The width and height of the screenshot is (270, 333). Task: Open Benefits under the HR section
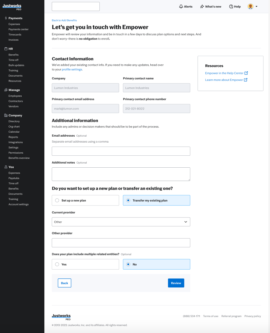[14, 55]
